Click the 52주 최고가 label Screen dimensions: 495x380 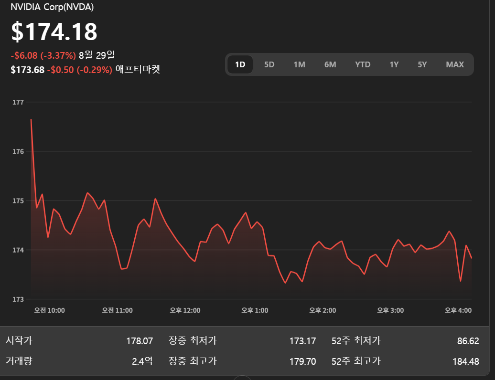(x=356, y=361)
